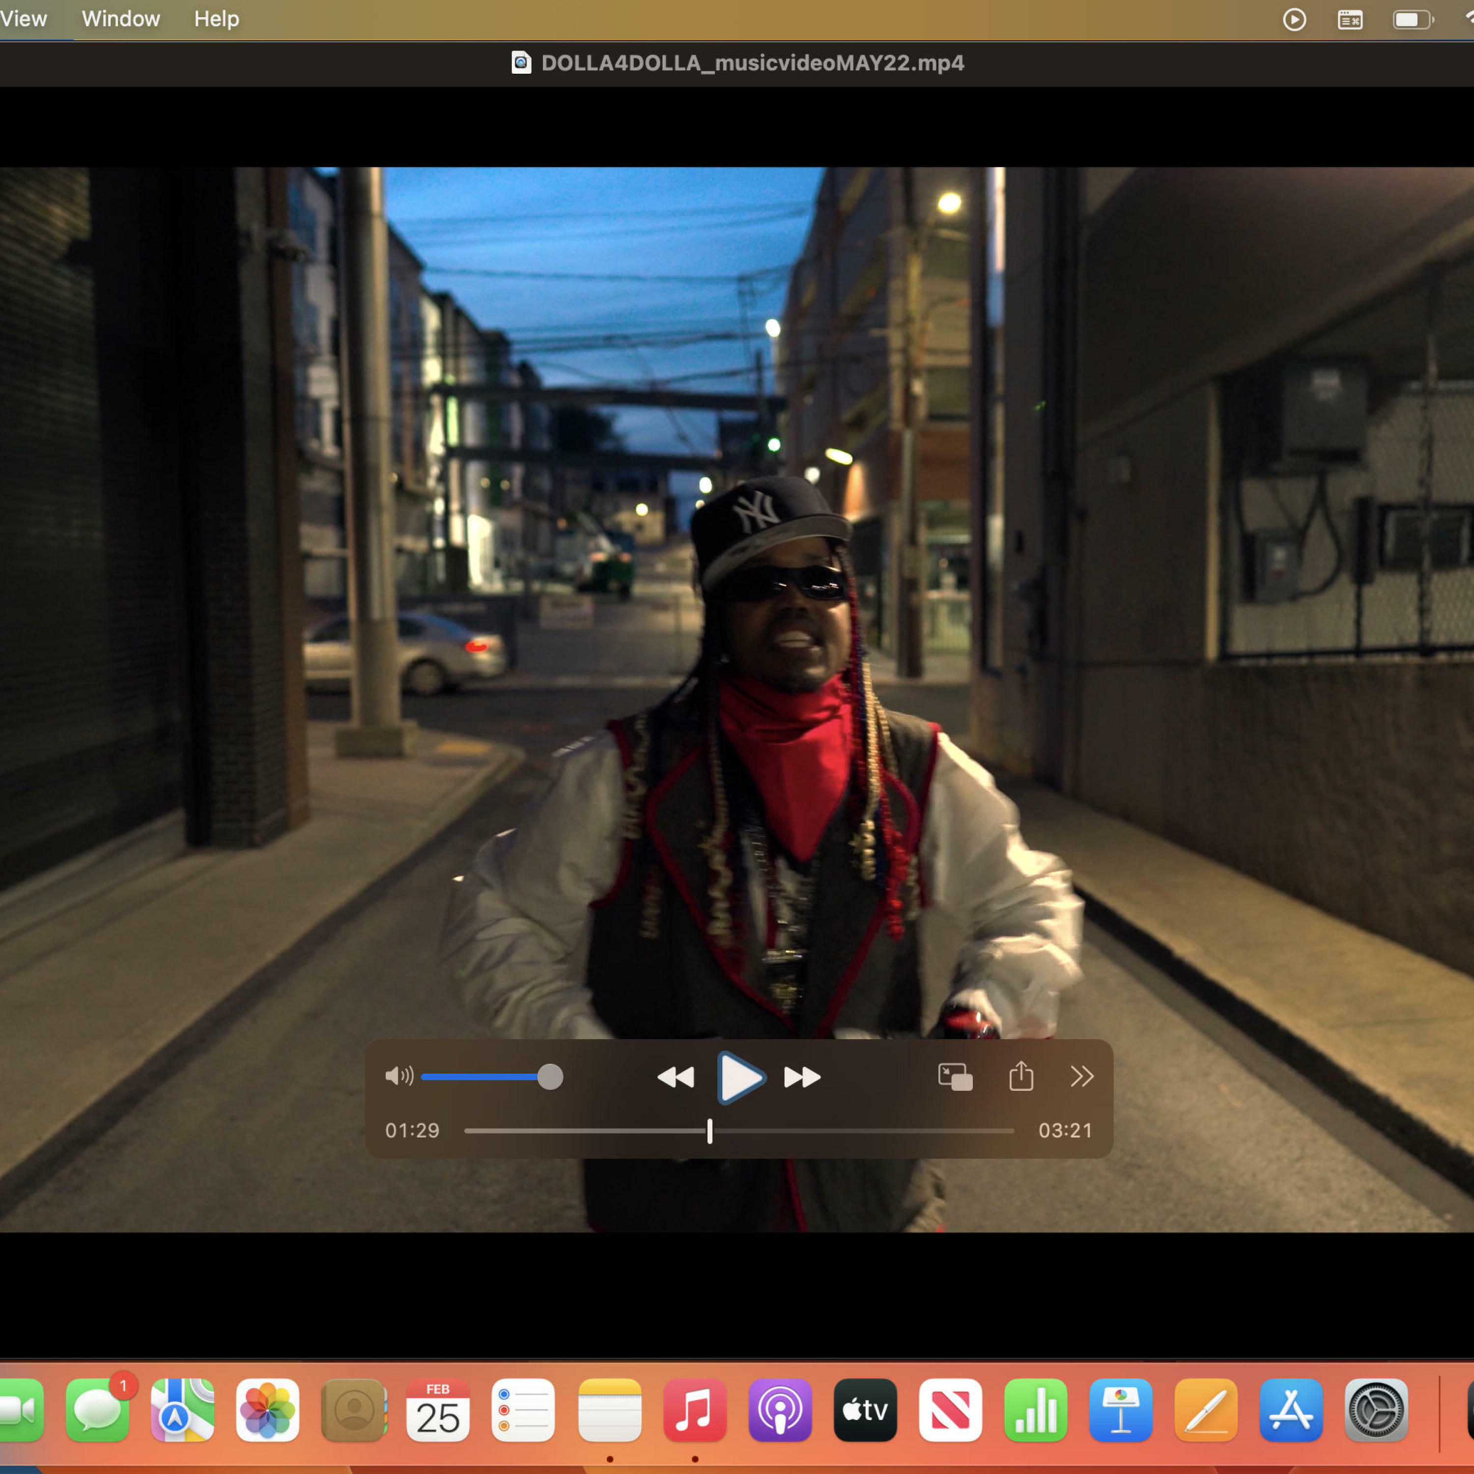1474x1474 pixels.
Task: Open the Photos app in the Dock
Action: point(267,1411)
